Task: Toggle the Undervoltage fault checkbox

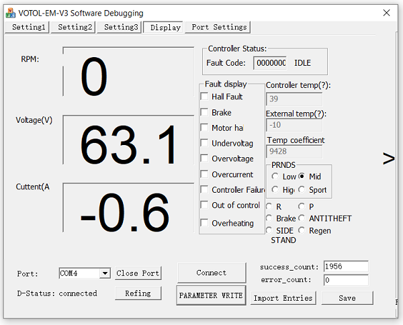Action: (x=205, y=143)
